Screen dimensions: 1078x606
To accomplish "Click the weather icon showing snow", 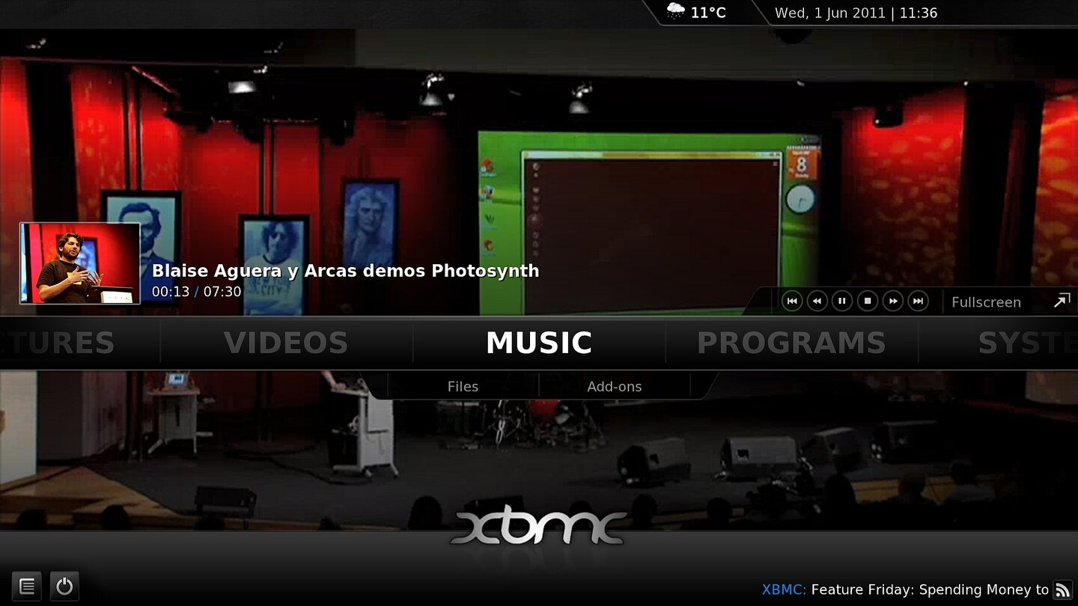I will click(x=677, y=11).
